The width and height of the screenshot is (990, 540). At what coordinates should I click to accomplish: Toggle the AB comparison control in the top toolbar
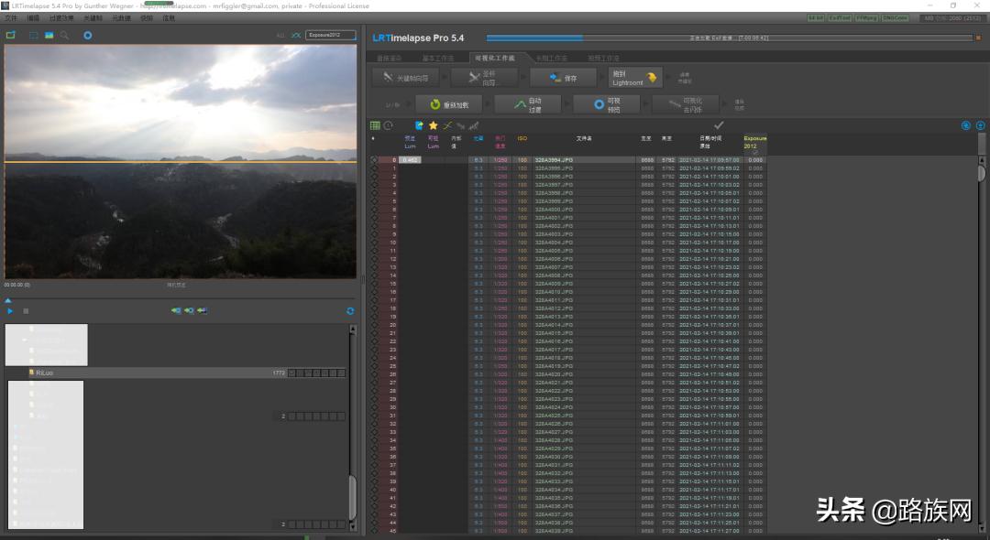(295, 35)
